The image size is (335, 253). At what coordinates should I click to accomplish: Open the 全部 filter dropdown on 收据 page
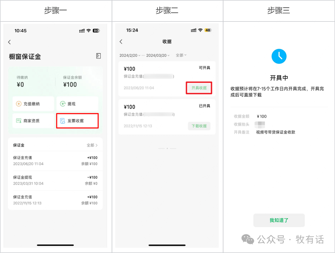[181, 55]
